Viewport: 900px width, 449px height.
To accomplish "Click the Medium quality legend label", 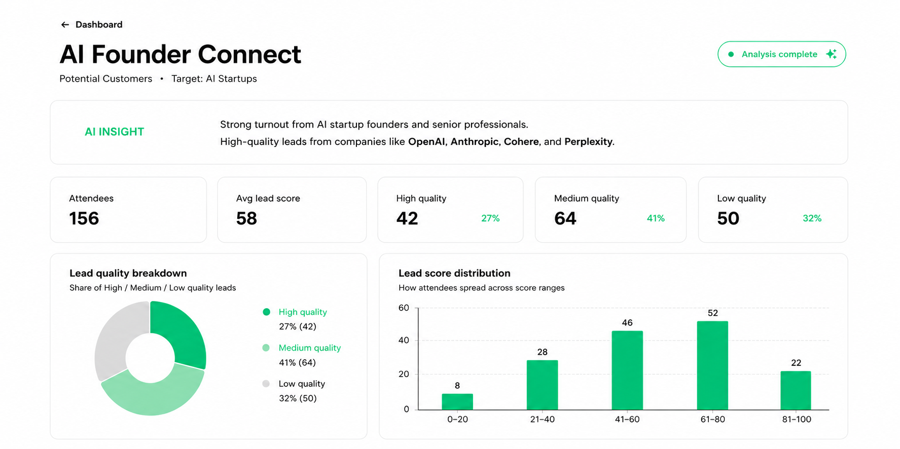I will coord(310,348).
